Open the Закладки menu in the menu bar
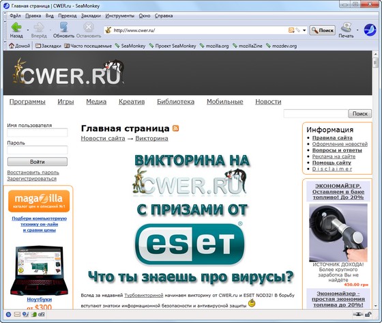 (91, 16)
